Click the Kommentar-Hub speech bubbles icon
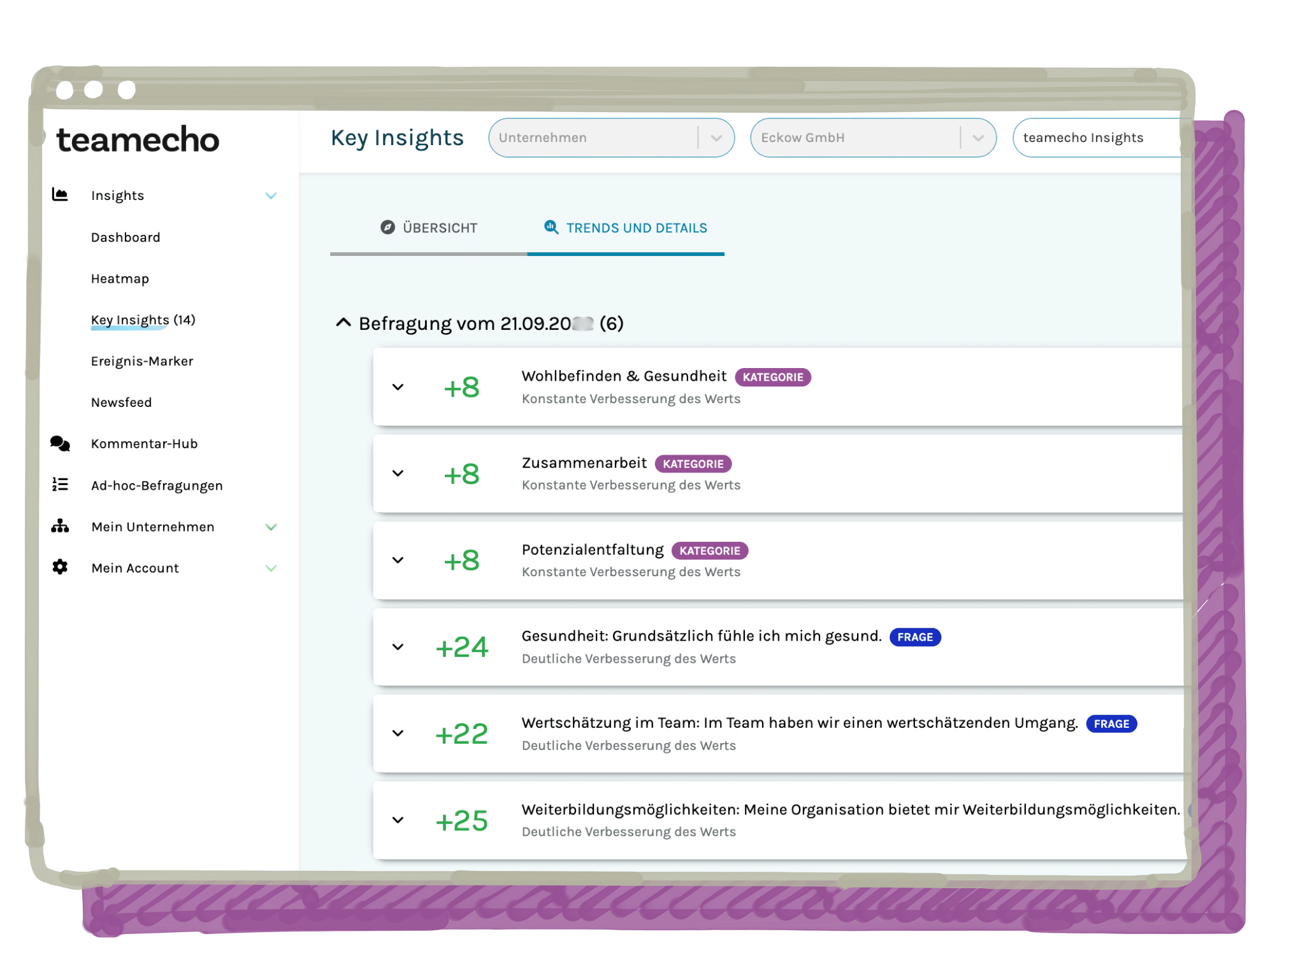The height and width of the screenshot is (978, 1305). tap(60, 443)
